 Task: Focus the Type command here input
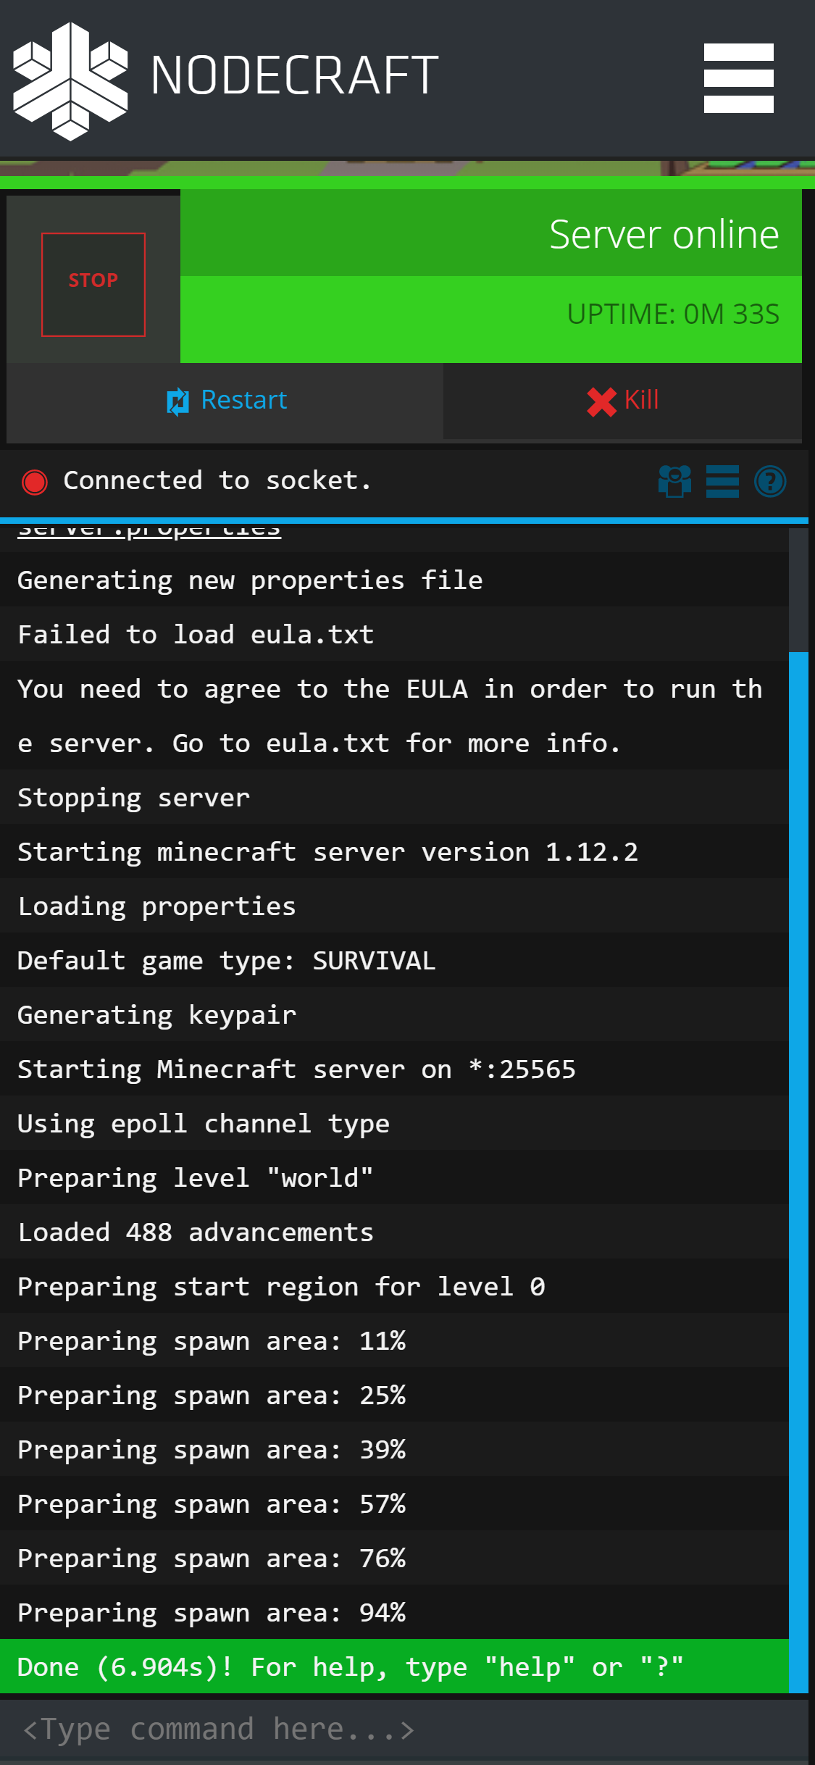pyautogui.click(x=404, y=1729)
